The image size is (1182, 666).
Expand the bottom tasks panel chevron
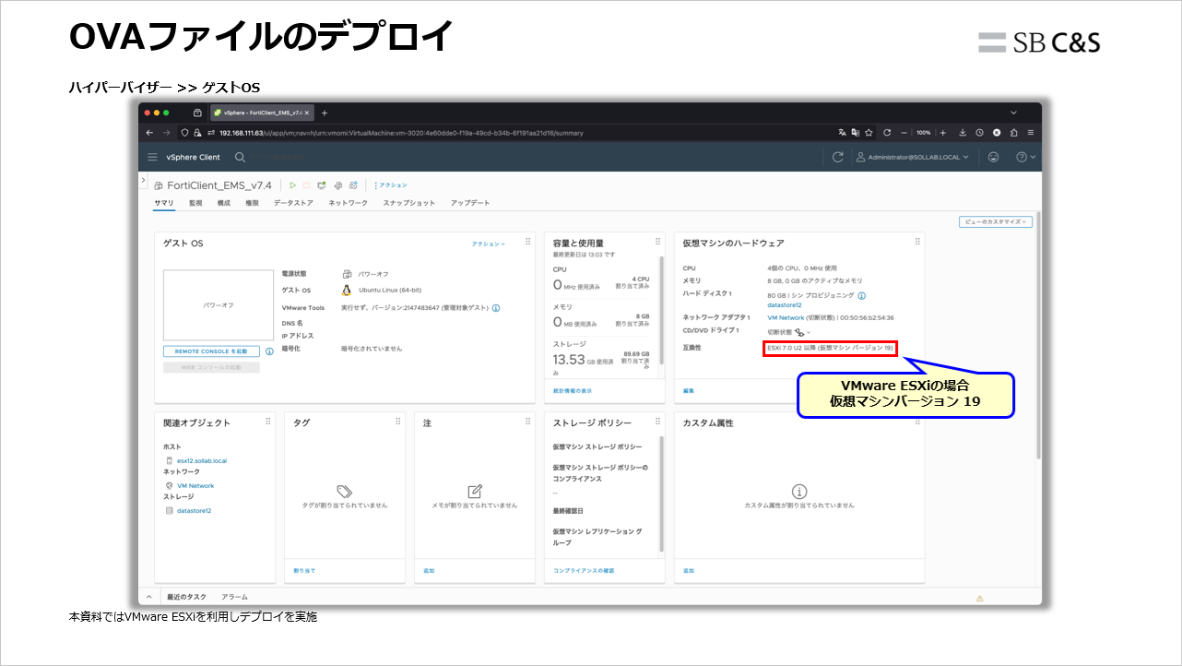(148, 597)
